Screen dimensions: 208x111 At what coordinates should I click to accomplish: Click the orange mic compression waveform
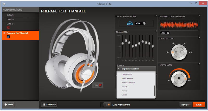tap(179, 25)
